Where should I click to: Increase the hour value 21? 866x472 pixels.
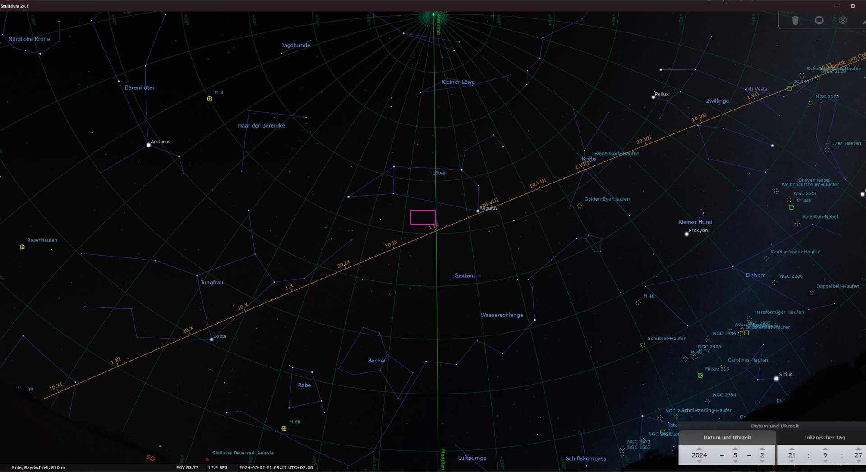pyautogui.click(x=792, y=449)
